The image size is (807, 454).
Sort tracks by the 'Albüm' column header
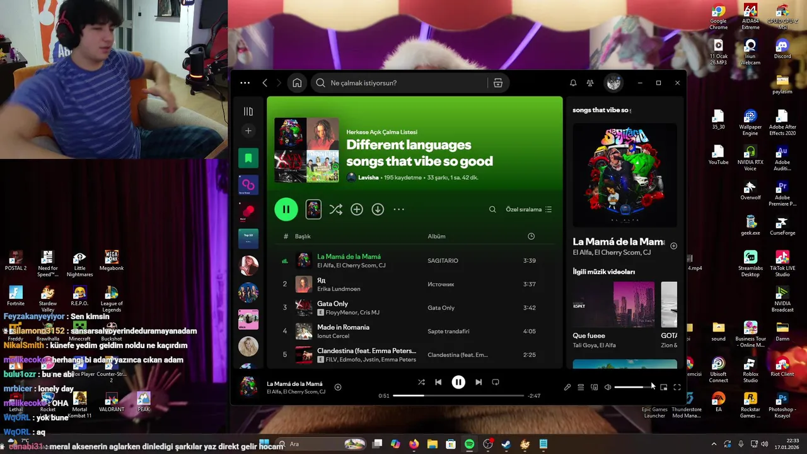coord(436,236)
